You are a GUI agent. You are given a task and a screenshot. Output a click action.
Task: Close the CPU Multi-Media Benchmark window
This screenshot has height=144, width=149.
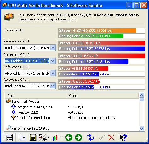(144, 5)
